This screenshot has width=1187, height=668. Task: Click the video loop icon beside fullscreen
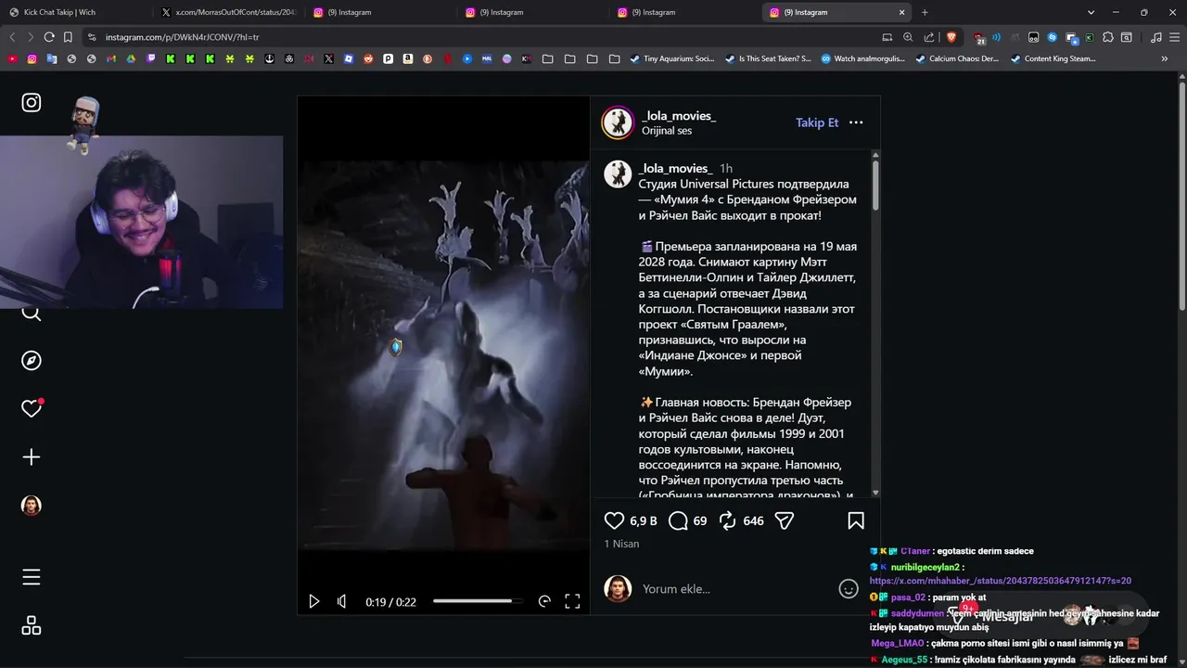pyautogui.click(x=544, y=601)
